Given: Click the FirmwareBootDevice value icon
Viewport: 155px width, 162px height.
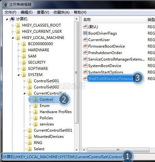Looking at the screenshot, I should point(85,46).
